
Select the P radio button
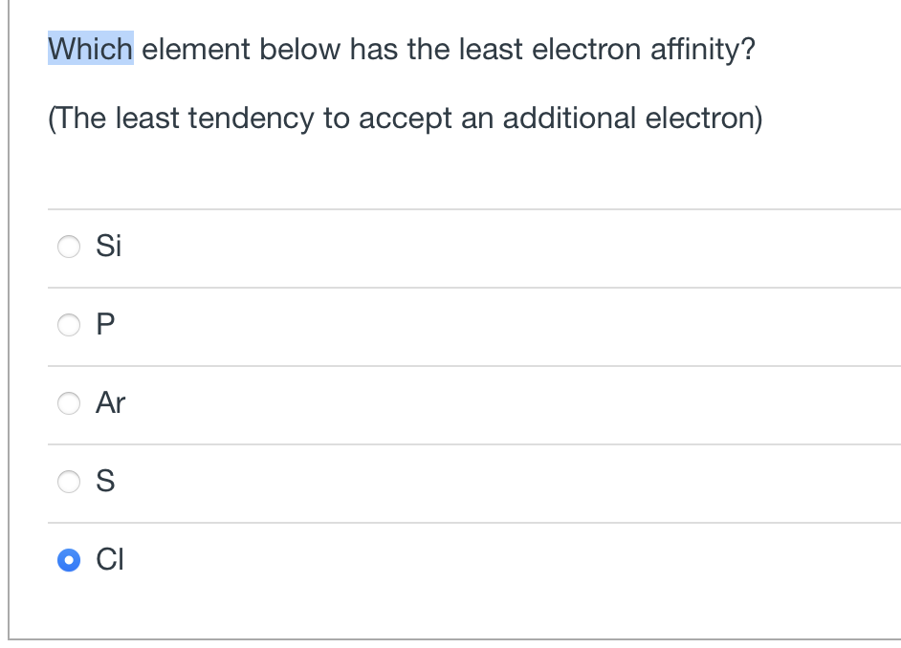click(x=68, y=325)
